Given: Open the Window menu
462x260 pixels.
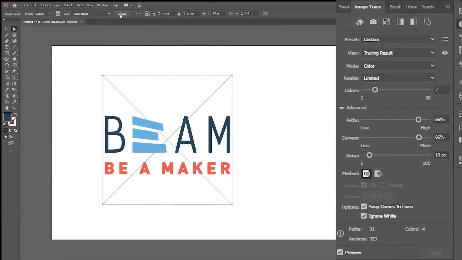Looking at the screenshot, I should (102, 5).
